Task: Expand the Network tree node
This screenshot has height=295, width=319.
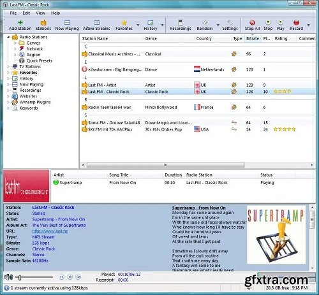Action: [15, 49]
